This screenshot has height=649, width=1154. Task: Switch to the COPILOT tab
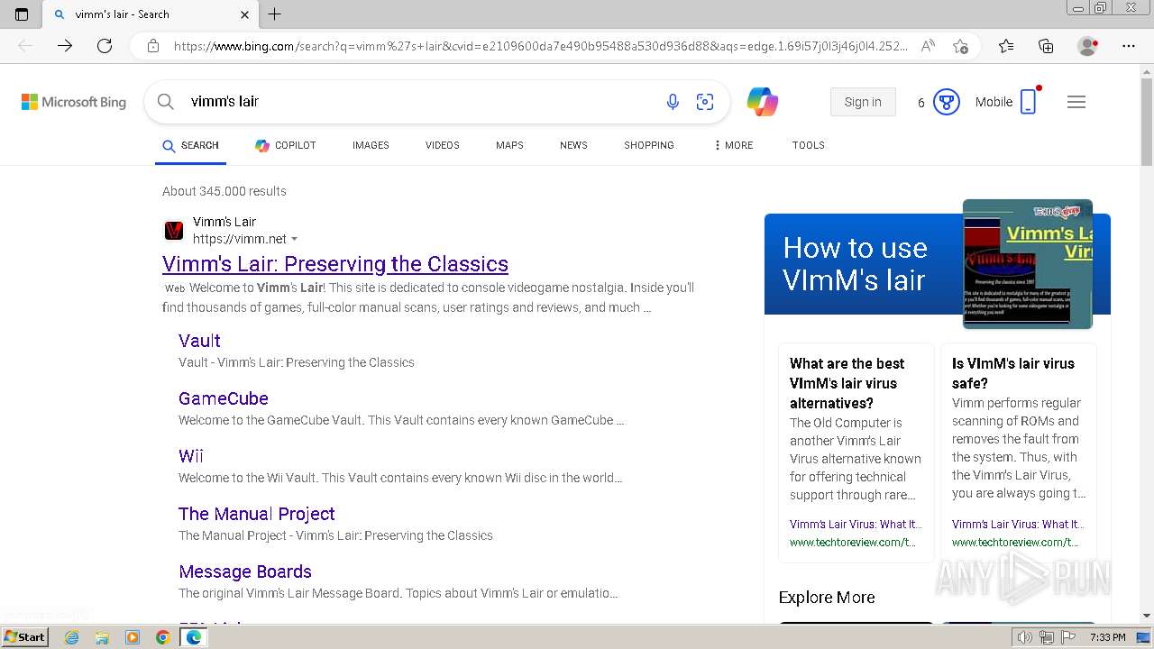[286, 145]
